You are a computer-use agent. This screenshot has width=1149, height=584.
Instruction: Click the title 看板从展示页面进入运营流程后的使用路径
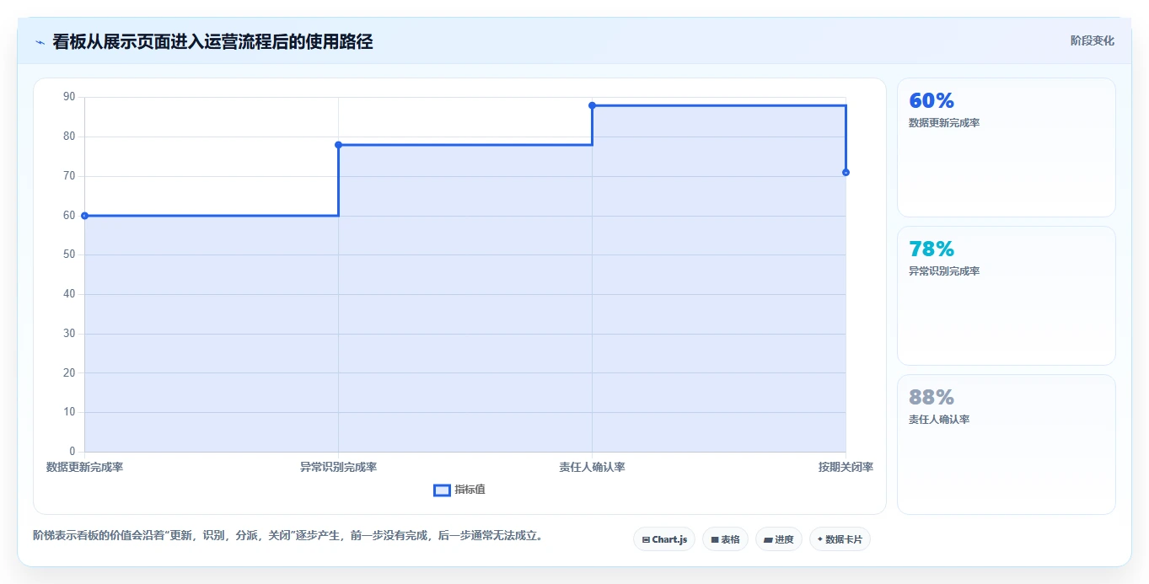[212, 41]
